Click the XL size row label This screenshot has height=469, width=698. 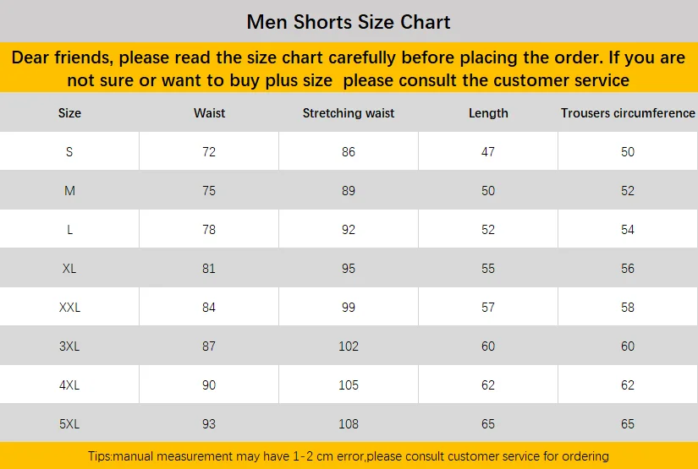pyautogui.click(x=69, y=269)
